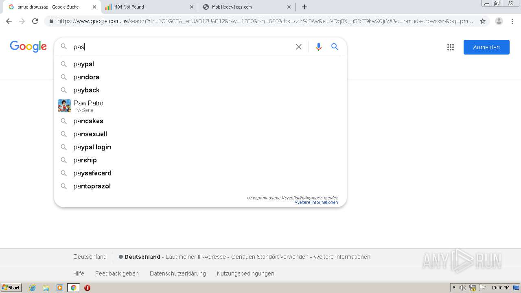
Task: Choose the paypal login suggestion
Action: pos(200,147)
